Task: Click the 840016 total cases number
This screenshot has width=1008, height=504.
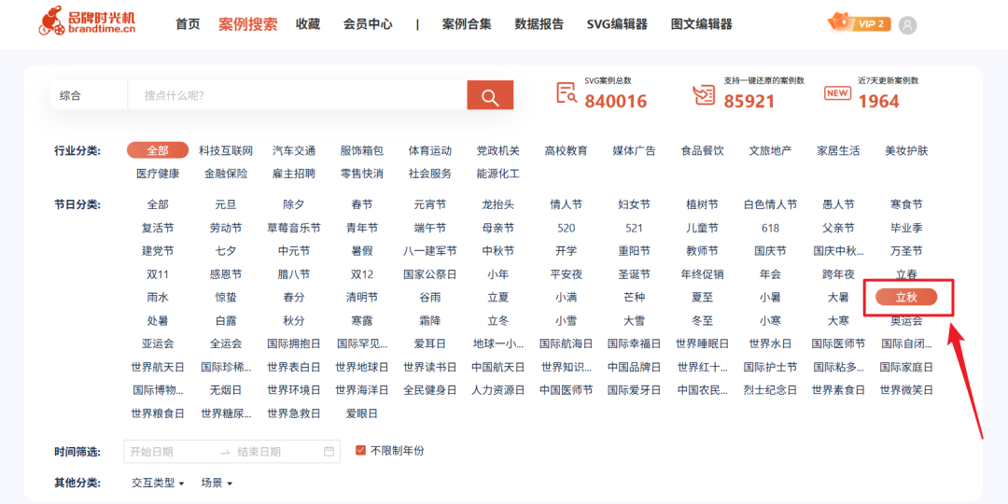Action: pyautogui.click(x=615, y=101)
